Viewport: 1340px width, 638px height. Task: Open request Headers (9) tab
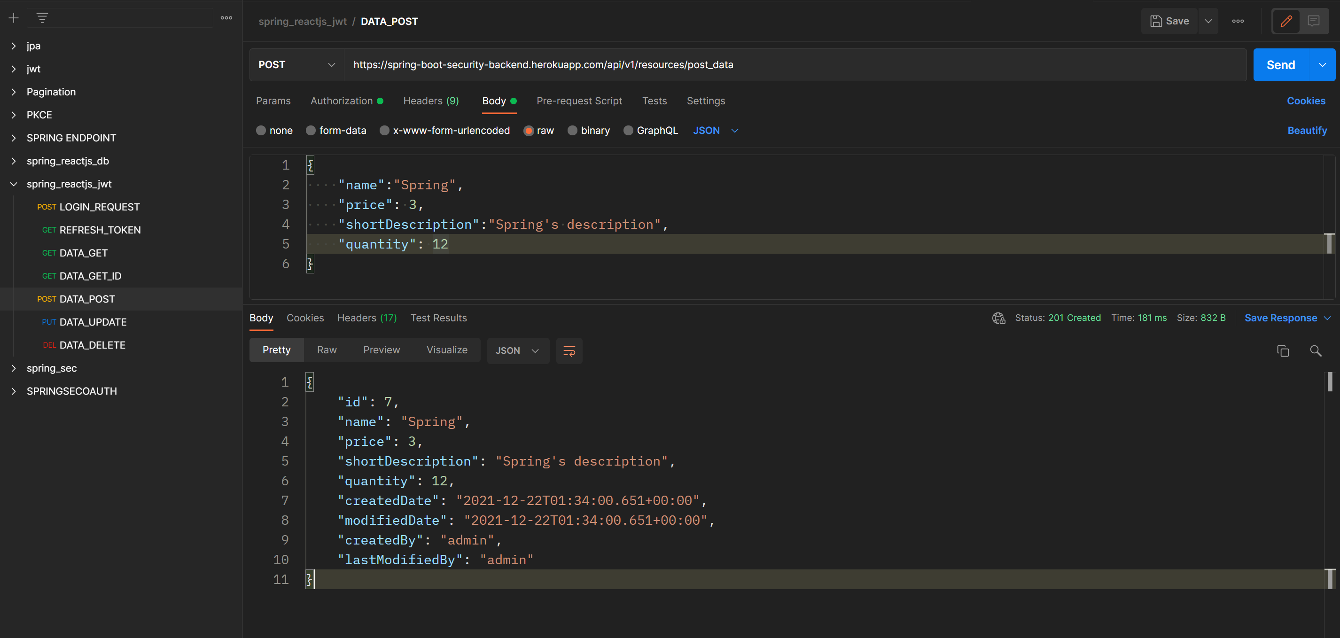[x=431, y=101]
